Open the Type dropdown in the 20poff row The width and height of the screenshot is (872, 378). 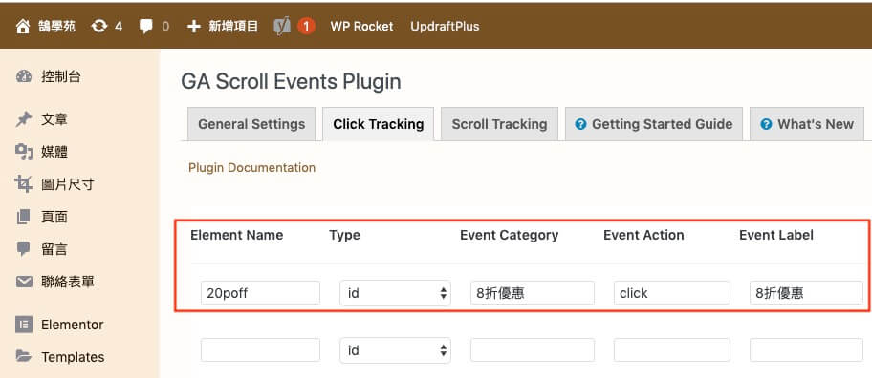pyautogui.click(x=396, y=293)
